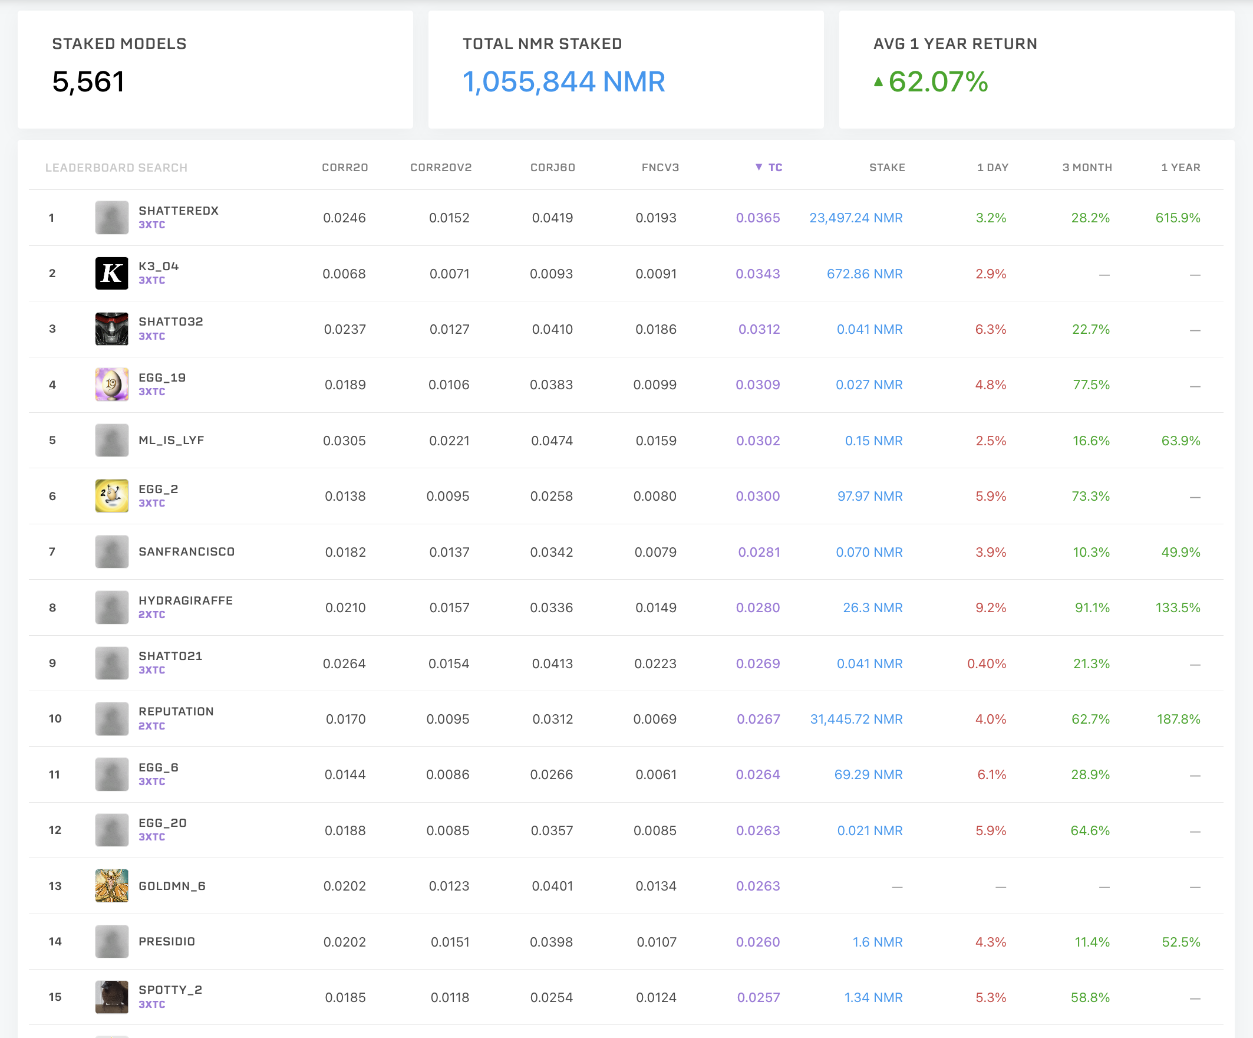1253x1038 pixels.
Task: Focus the Leaderboard Search field
Action: tap(116, 168)
